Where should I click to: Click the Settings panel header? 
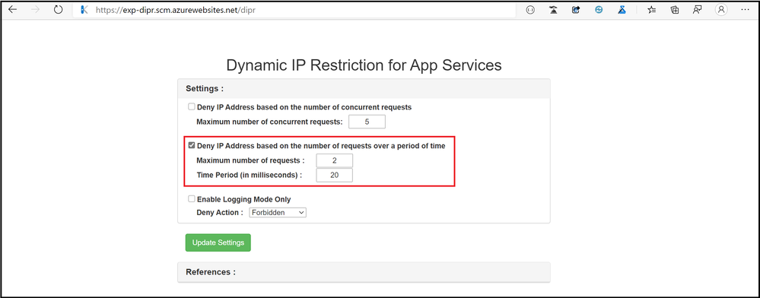(x=364, y=89)
